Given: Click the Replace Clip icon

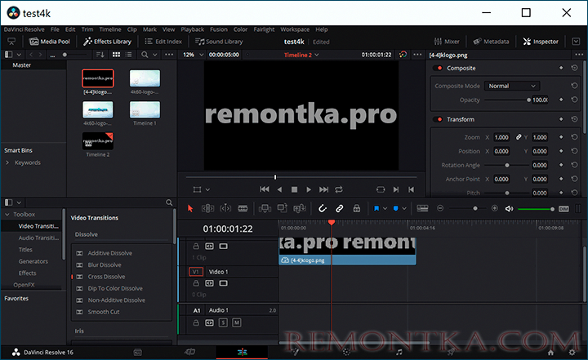Looking at the screenshot, I should click(300, 208).
